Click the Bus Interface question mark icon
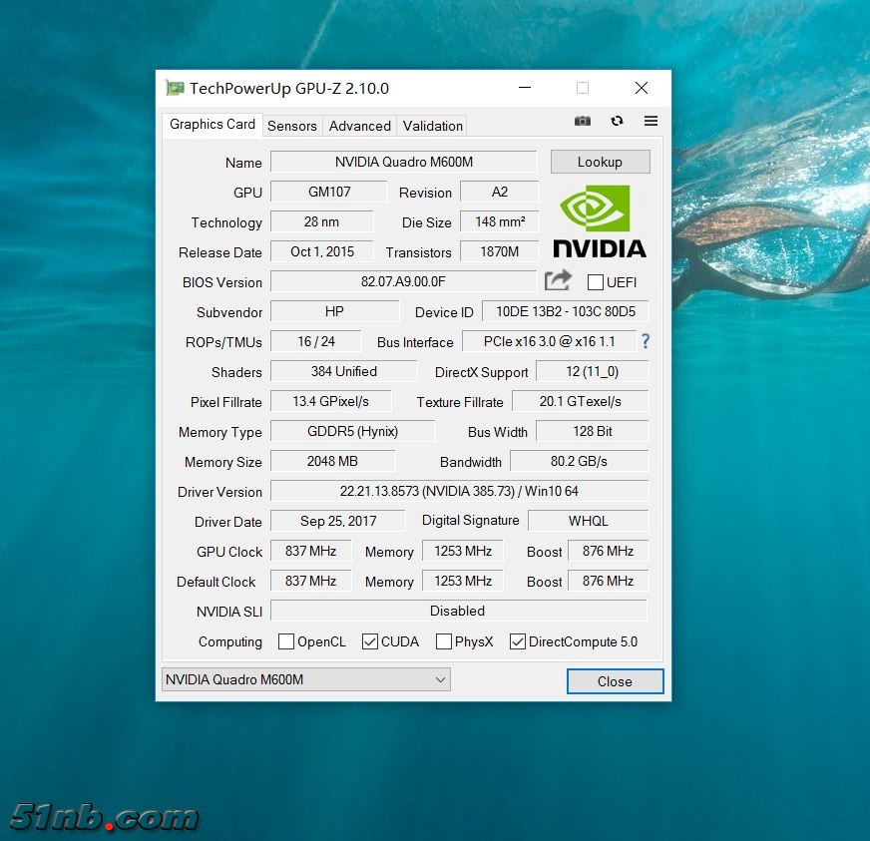The width and height of the screenshot is (870, 841). [x=646, y=341]
